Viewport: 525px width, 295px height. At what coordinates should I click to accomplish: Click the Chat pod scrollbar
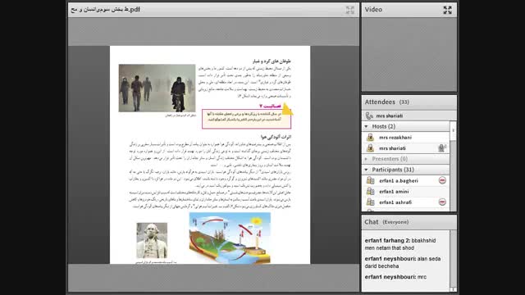454,261
